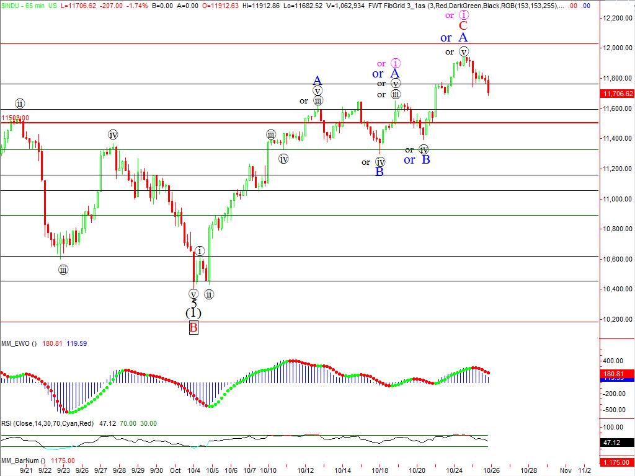Click the circled iv label near 9/28 peak
Viewport: 635px width, 476px height.
click(113, 134)
